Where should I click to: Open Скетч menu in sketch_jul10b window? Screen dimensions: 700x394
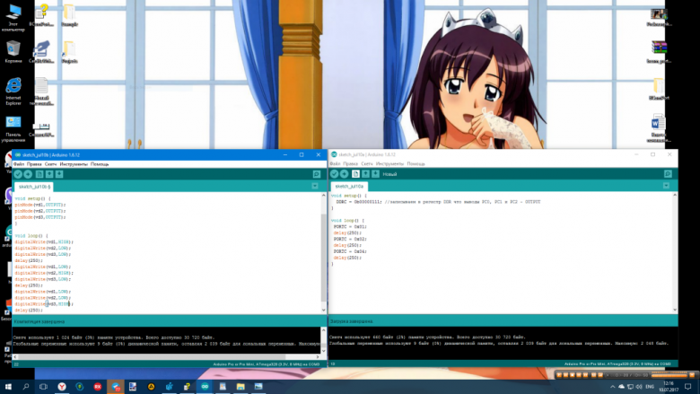50,164
